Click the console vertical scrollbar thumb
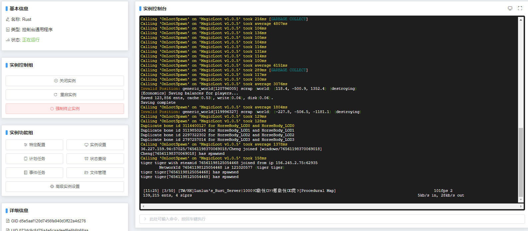This screenshot has width=528, height=231. click(x=521, y=162)
